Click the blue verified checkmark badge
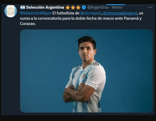 click(x=84, y=8)
